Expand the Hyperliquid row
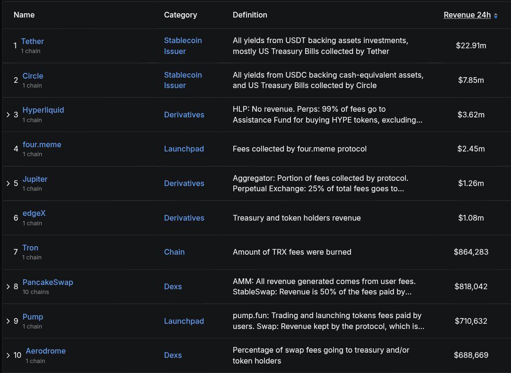511x373 pixels. [x=8, y=115]
